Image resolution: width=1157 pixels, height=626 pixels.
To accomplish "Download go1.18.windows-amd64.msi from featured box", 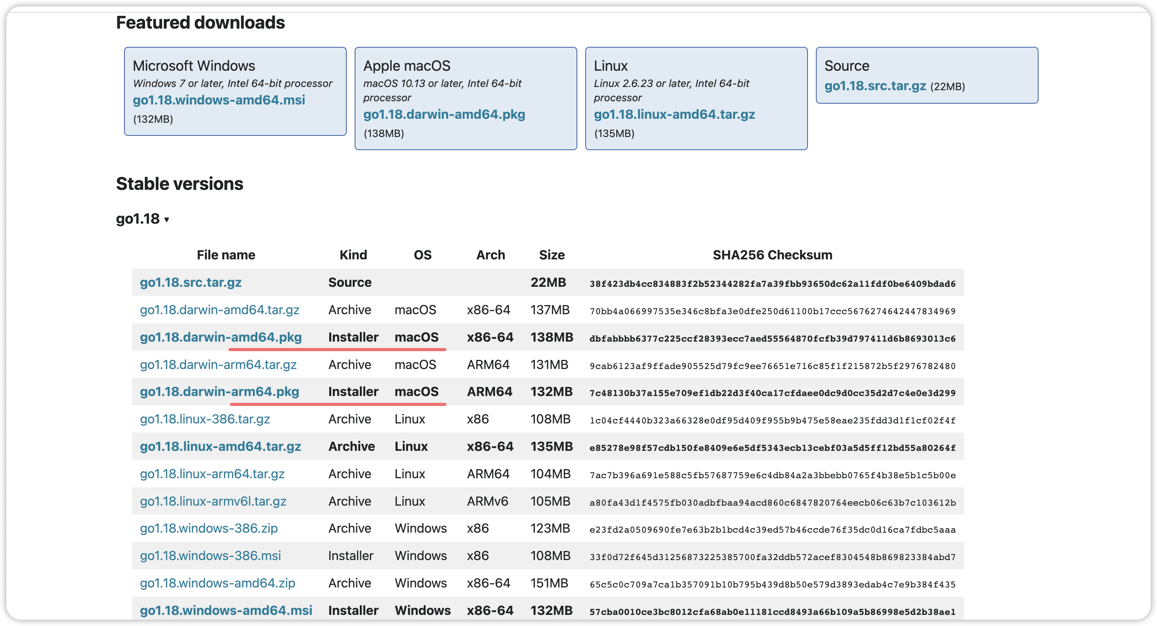I will pos(219,100).
